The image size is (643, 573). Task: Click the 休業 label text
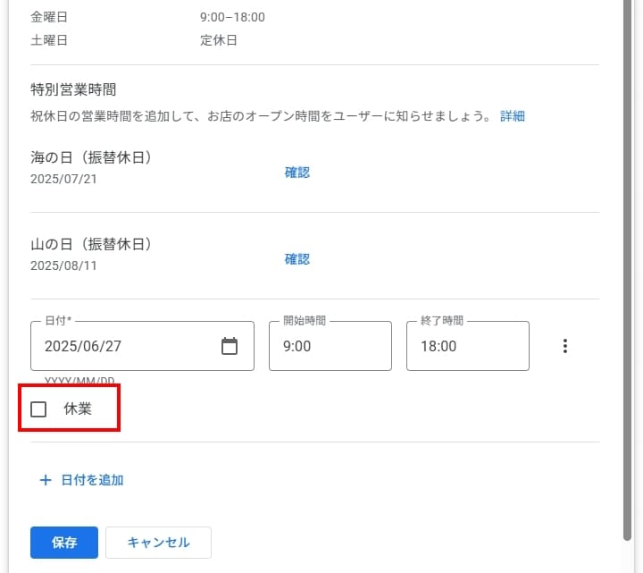coord(78,409)
